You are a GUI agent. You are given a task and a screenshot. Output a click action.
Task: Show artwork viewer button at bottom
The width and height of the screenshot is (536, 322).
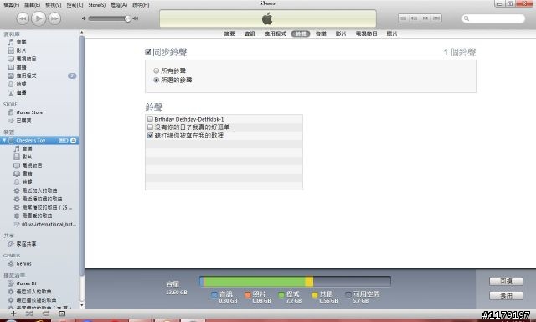click(62, 314)
